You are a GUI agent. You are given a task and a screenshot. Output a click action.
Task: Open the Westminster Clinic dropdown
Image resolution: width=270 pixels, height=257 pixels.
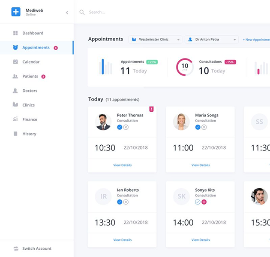(x=155, y=40)
